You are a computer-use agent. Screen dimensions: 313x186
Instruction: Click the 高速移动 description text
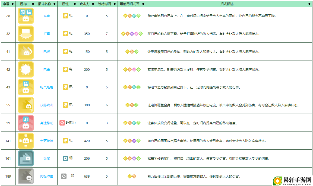coord(193,123)
